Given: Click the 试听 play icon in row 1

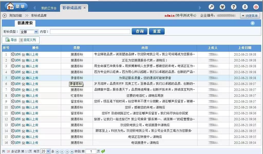Looking at the screenshot, I should (x=13, y=54).
